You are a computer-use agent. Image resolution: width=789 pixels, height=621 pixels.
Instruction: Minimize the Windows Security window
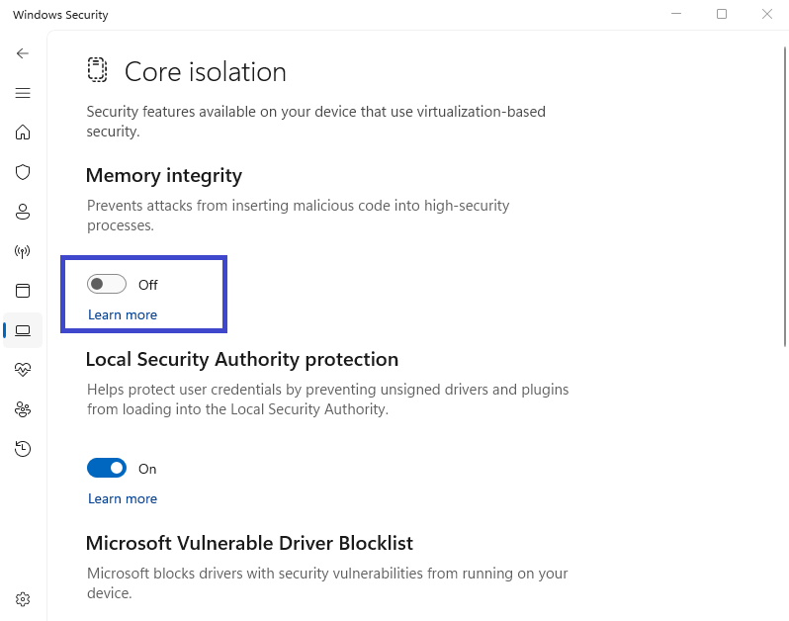pos(676,15)
